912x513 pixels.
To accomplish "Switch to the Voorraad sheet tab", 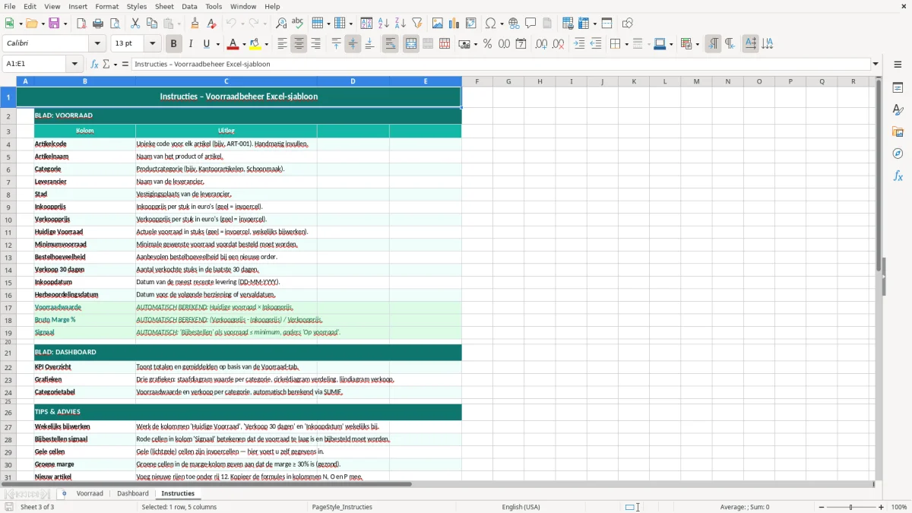I will coord(90,493).
